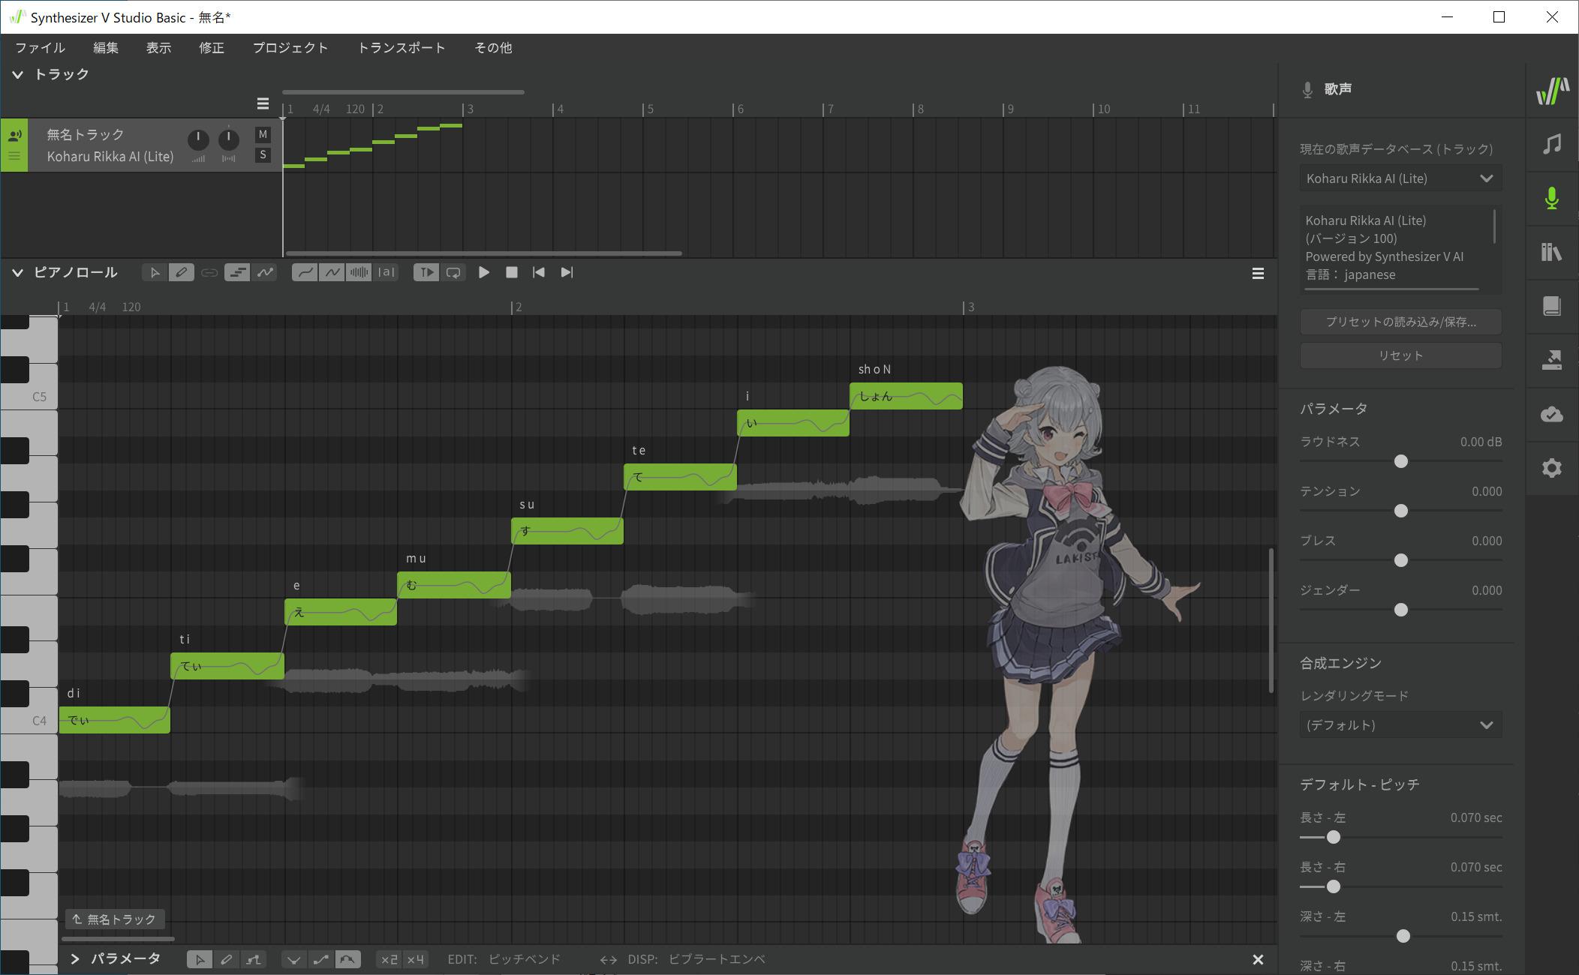Open the 表示 menu
Image resolution: width=1579 pixels, height=975 pixels.
(158, 48)
